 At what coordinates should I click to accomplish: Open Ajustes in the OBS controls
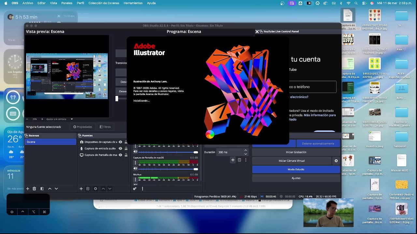click(296, 178)
